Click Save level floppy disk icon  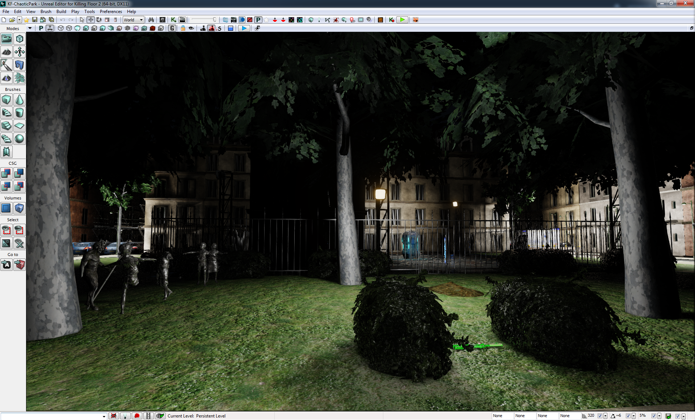(x=34, y=20)
